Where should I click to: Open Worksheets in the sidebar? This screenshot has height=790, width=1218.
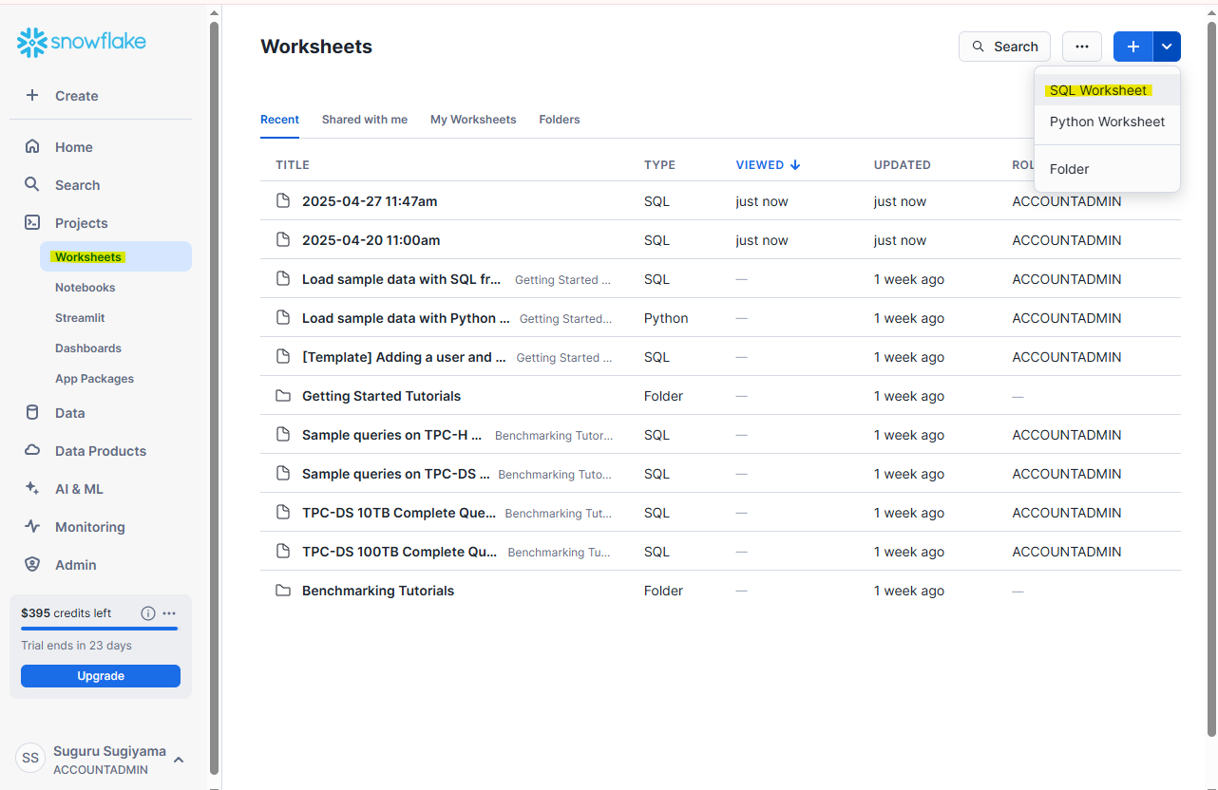pyautogui.click(x=116, y=256)
